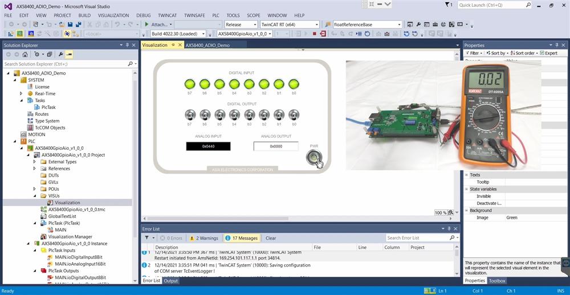Click the notifications flag icon in title bar
The height and width of the screenshot is (295, 570).
click(447, 5)
